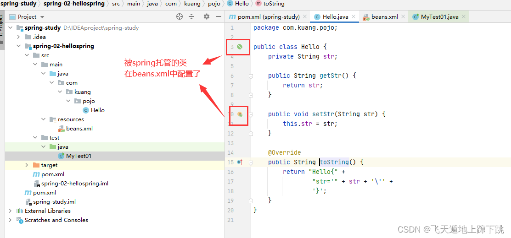511x238 pixels.
Task: Expand External Libraries node
Action: click(11, 211)
